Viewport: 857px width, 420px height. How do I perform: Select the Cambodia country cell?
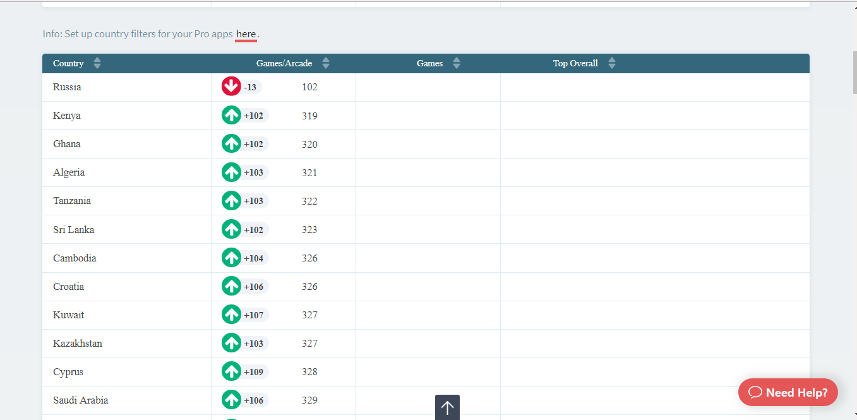(126, 258)
